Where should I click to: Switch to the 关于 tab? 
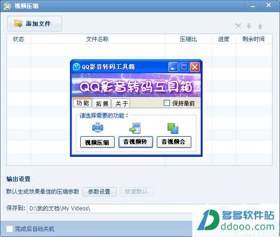[121, 104]
